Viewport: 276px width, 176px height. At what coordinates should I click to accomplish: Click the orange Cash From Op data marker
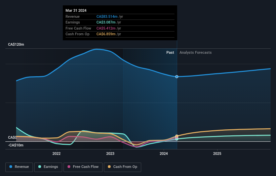click(x=177, y=136)
